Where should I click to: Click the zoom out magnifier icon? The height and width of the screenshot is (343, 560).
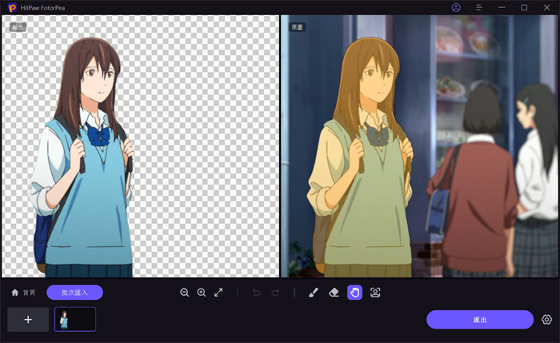point(185,293)
